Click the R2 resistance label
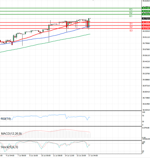Screen dimensions: 150x158 coord(131,13)
